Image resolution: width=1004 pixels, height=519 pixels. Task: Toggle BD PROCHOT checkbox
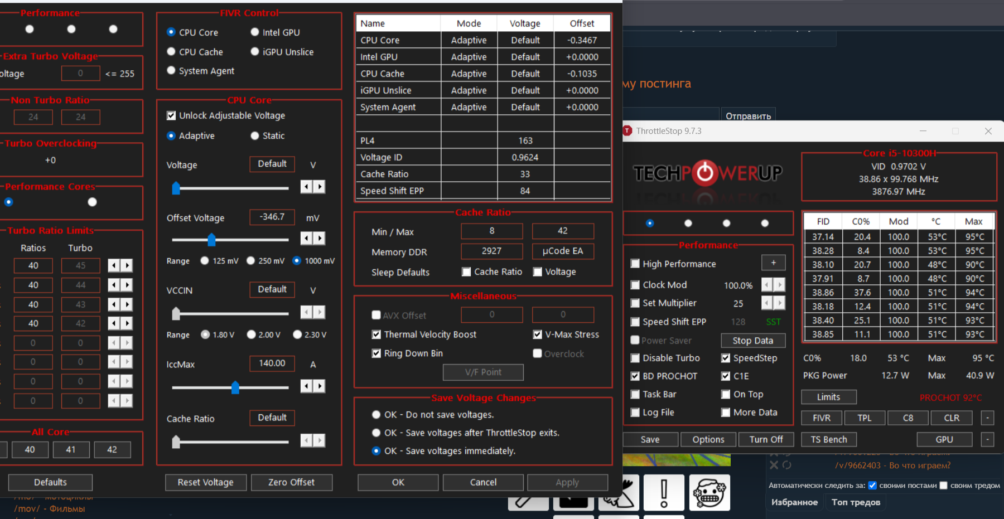635,376
